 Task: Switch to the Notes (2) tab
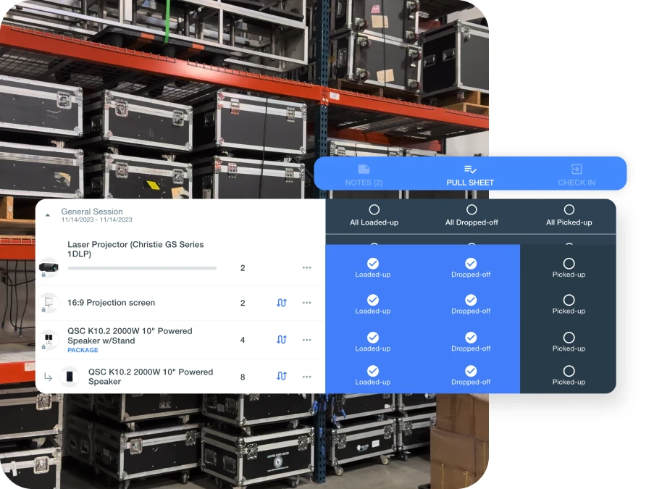364,174
